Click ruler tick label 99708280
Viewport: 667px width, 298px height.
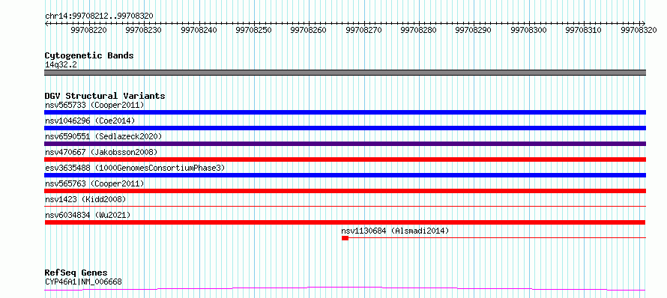(419, 30)
